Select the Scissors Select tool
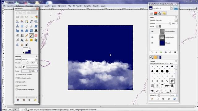 pos(17,22)
